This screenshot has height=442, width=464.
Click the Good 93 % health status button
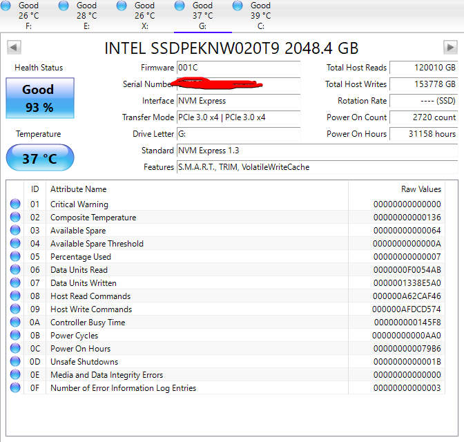click(40, 98)
